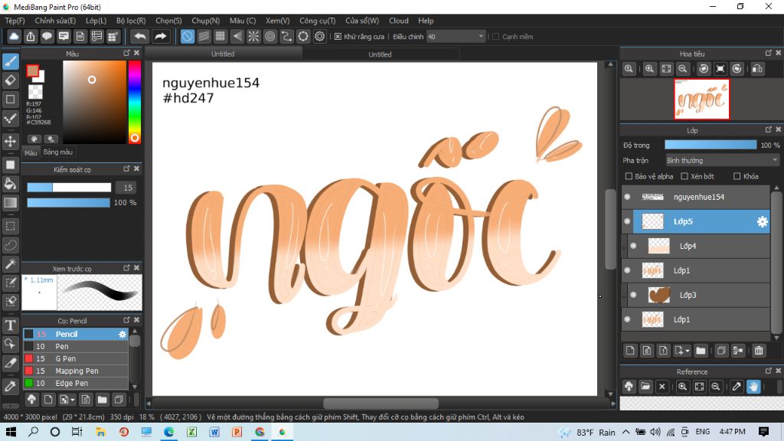Open Windows Start menu

pos(11,432)
